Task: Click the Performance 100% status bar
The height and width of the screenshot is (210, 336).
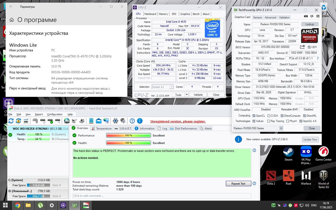Action: point(128,135)
